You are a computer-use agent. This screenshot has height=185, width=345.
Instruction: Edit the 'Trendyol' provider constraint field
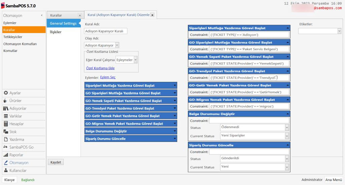click(249, 78)
